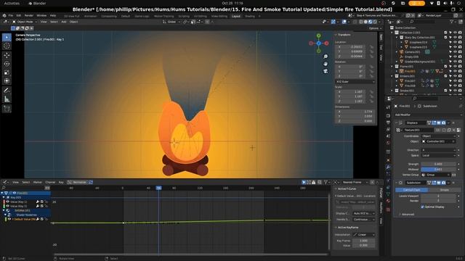465x261 pixels.
Task: Open Interpolation Linear dropdown
Action: click(364, 235)
